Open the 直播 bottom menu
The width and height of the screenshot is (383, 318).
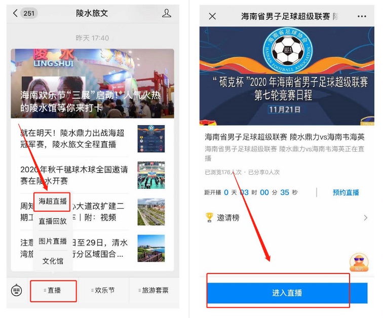click(54, 291)
